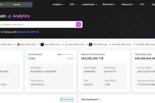This screenshot has height=103, width=155.
Task: Click the Avg Fee value 0.00000994
Action: [26, 5]
